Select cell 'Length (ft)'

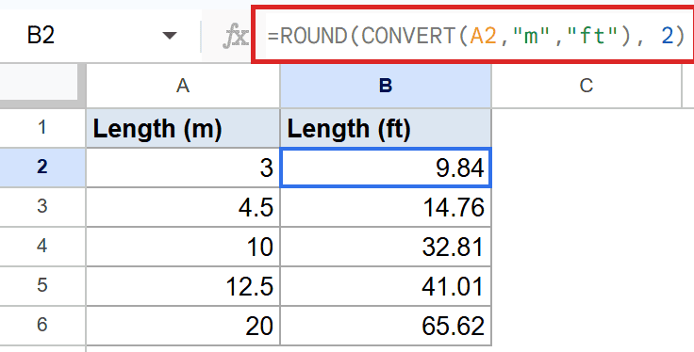click(386, 128)
